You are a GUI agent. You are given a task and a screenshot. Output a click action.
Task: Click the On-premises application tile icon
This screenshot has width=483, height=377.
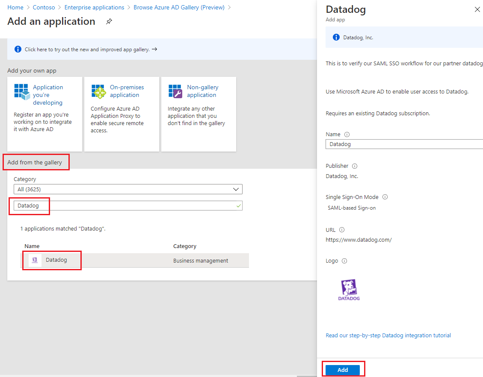click(x=98, y=91)
